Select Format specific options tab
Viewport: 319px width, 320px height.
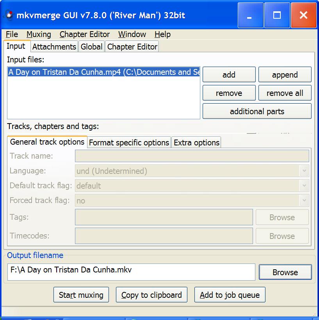pos(129,142)
